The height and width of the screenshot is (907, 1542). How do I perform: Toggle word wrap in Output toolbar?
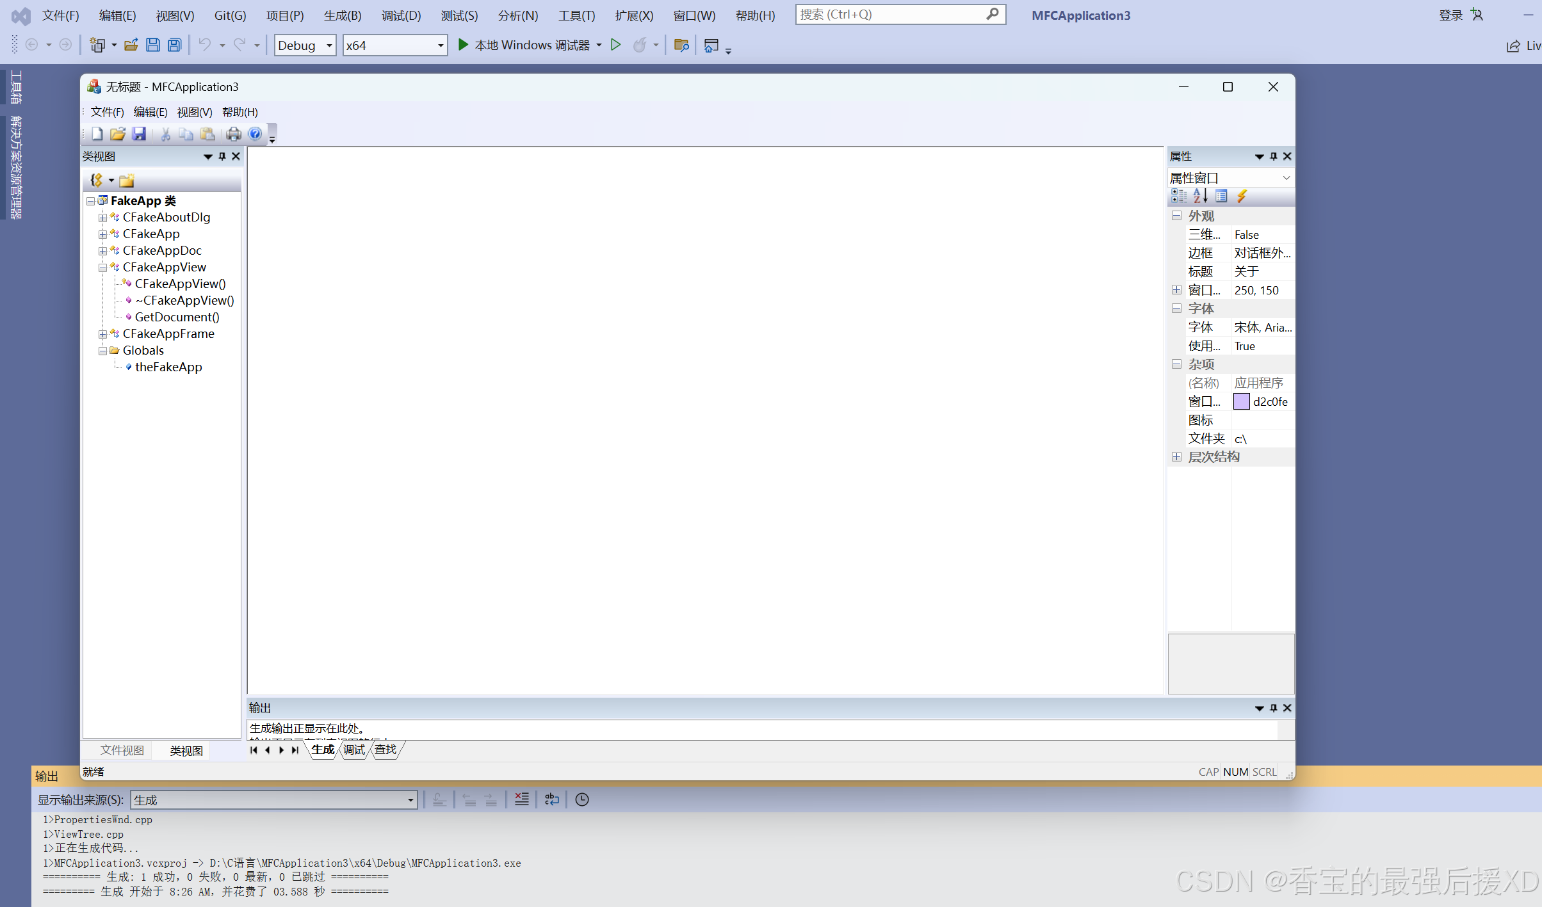[x=551, y=799]
